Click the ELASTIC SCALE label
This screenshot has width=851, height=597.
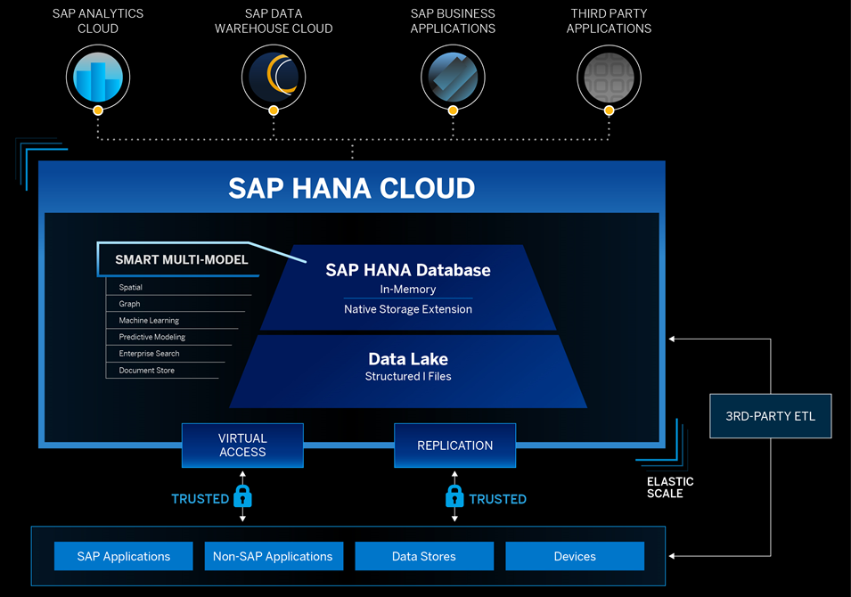(x=670, y=487)
